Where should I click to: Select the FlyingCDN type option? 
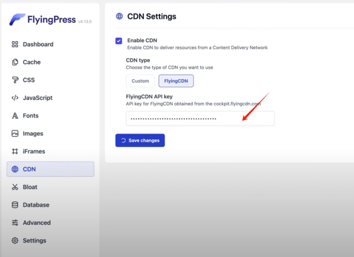tap(176, 81)
